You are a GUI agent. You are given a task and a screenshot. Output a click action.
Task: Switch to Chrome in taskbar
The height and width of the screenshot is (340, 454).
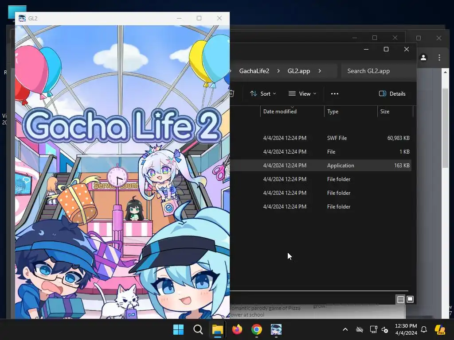coord(257,329)
